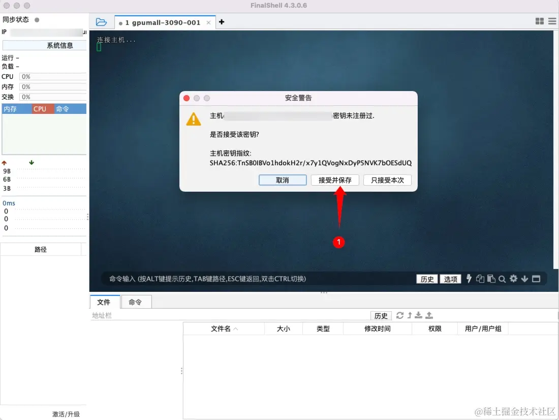The width and height of the screenshot is (559, 420).
Task: Select the gpumall-3090-001 session tab
Action: [165, 22]
